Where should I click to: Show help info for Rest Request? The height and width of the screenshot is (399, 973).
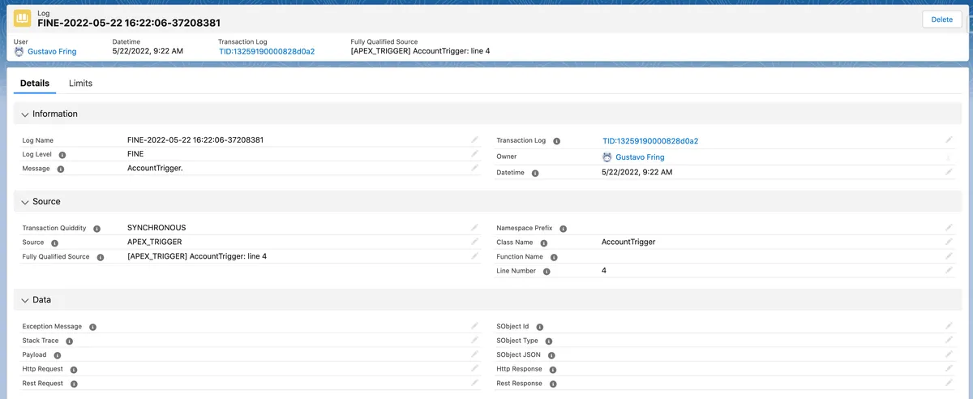[x=74, y=384]
